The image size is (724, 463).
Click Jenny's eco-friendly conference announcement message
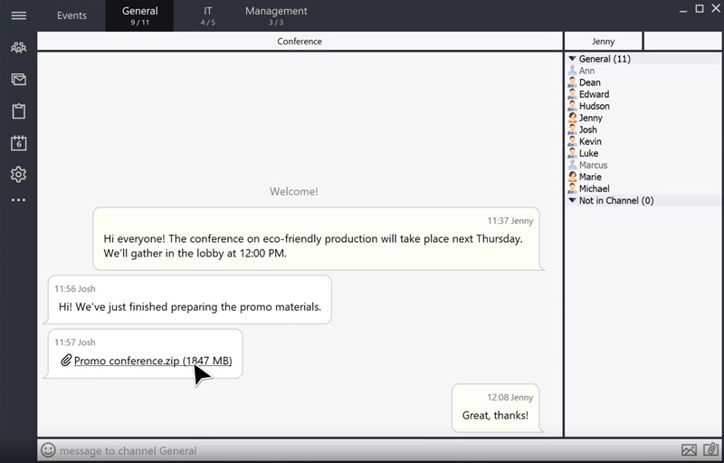coord(316,238)
